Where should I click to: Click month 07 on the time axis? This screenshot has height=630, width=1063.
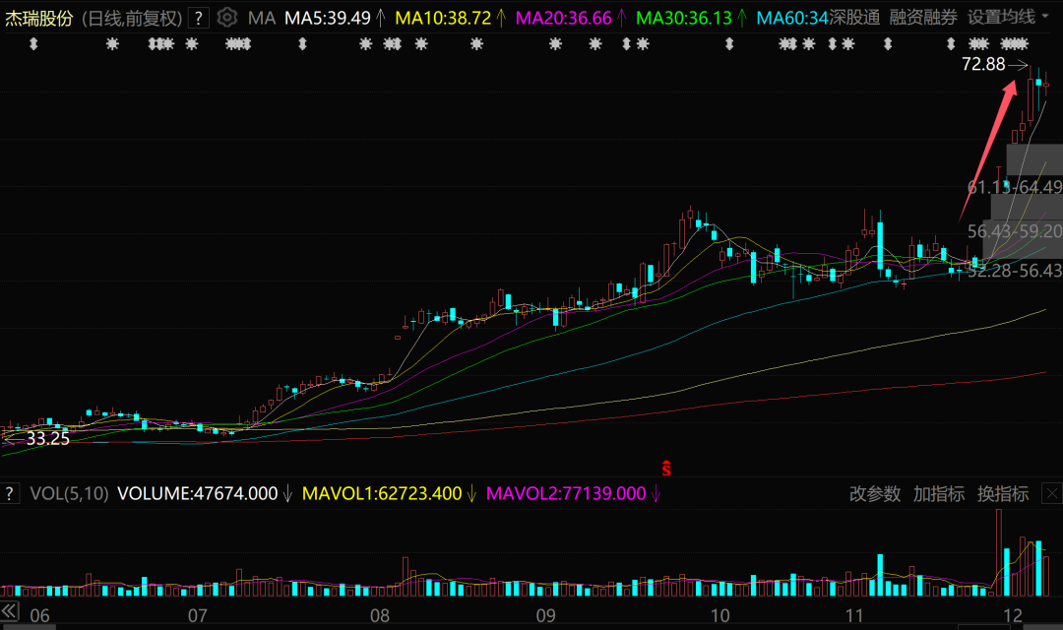click(x=197, y=616)
